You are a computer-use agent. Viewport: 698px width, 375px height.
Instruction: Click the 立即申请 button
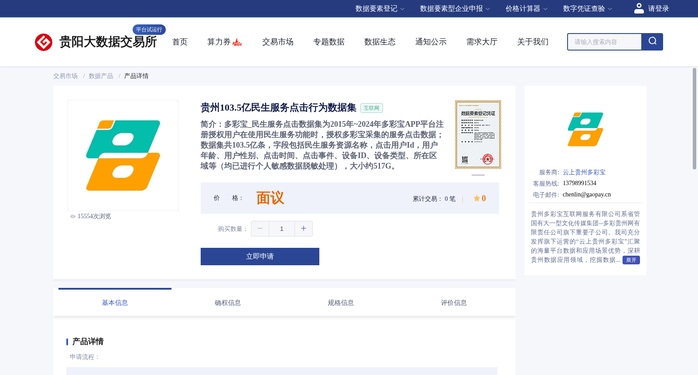(260, 257)
